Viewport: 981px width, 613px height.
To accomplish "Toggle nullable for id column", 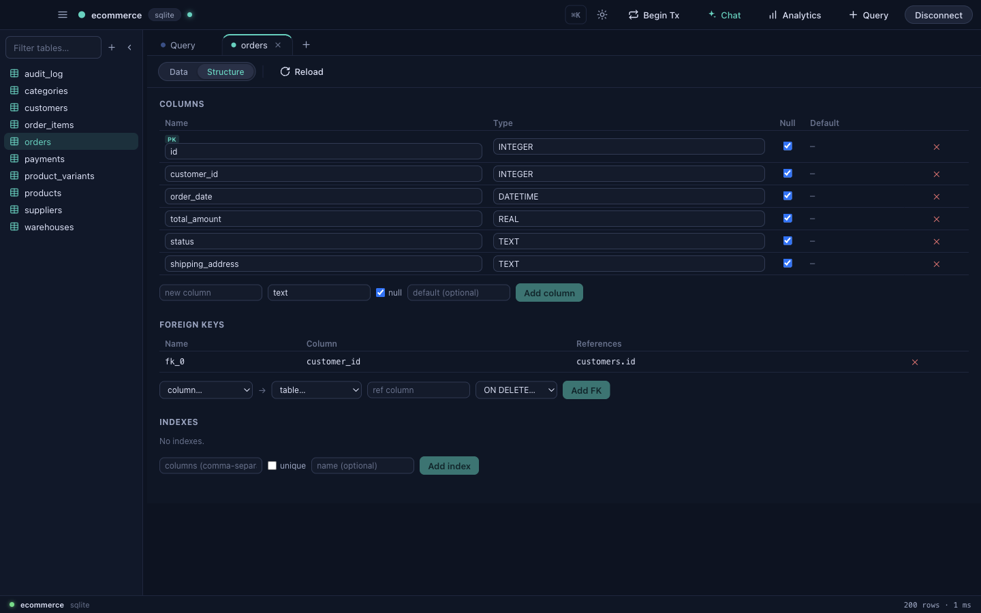I will click(788, 146).
